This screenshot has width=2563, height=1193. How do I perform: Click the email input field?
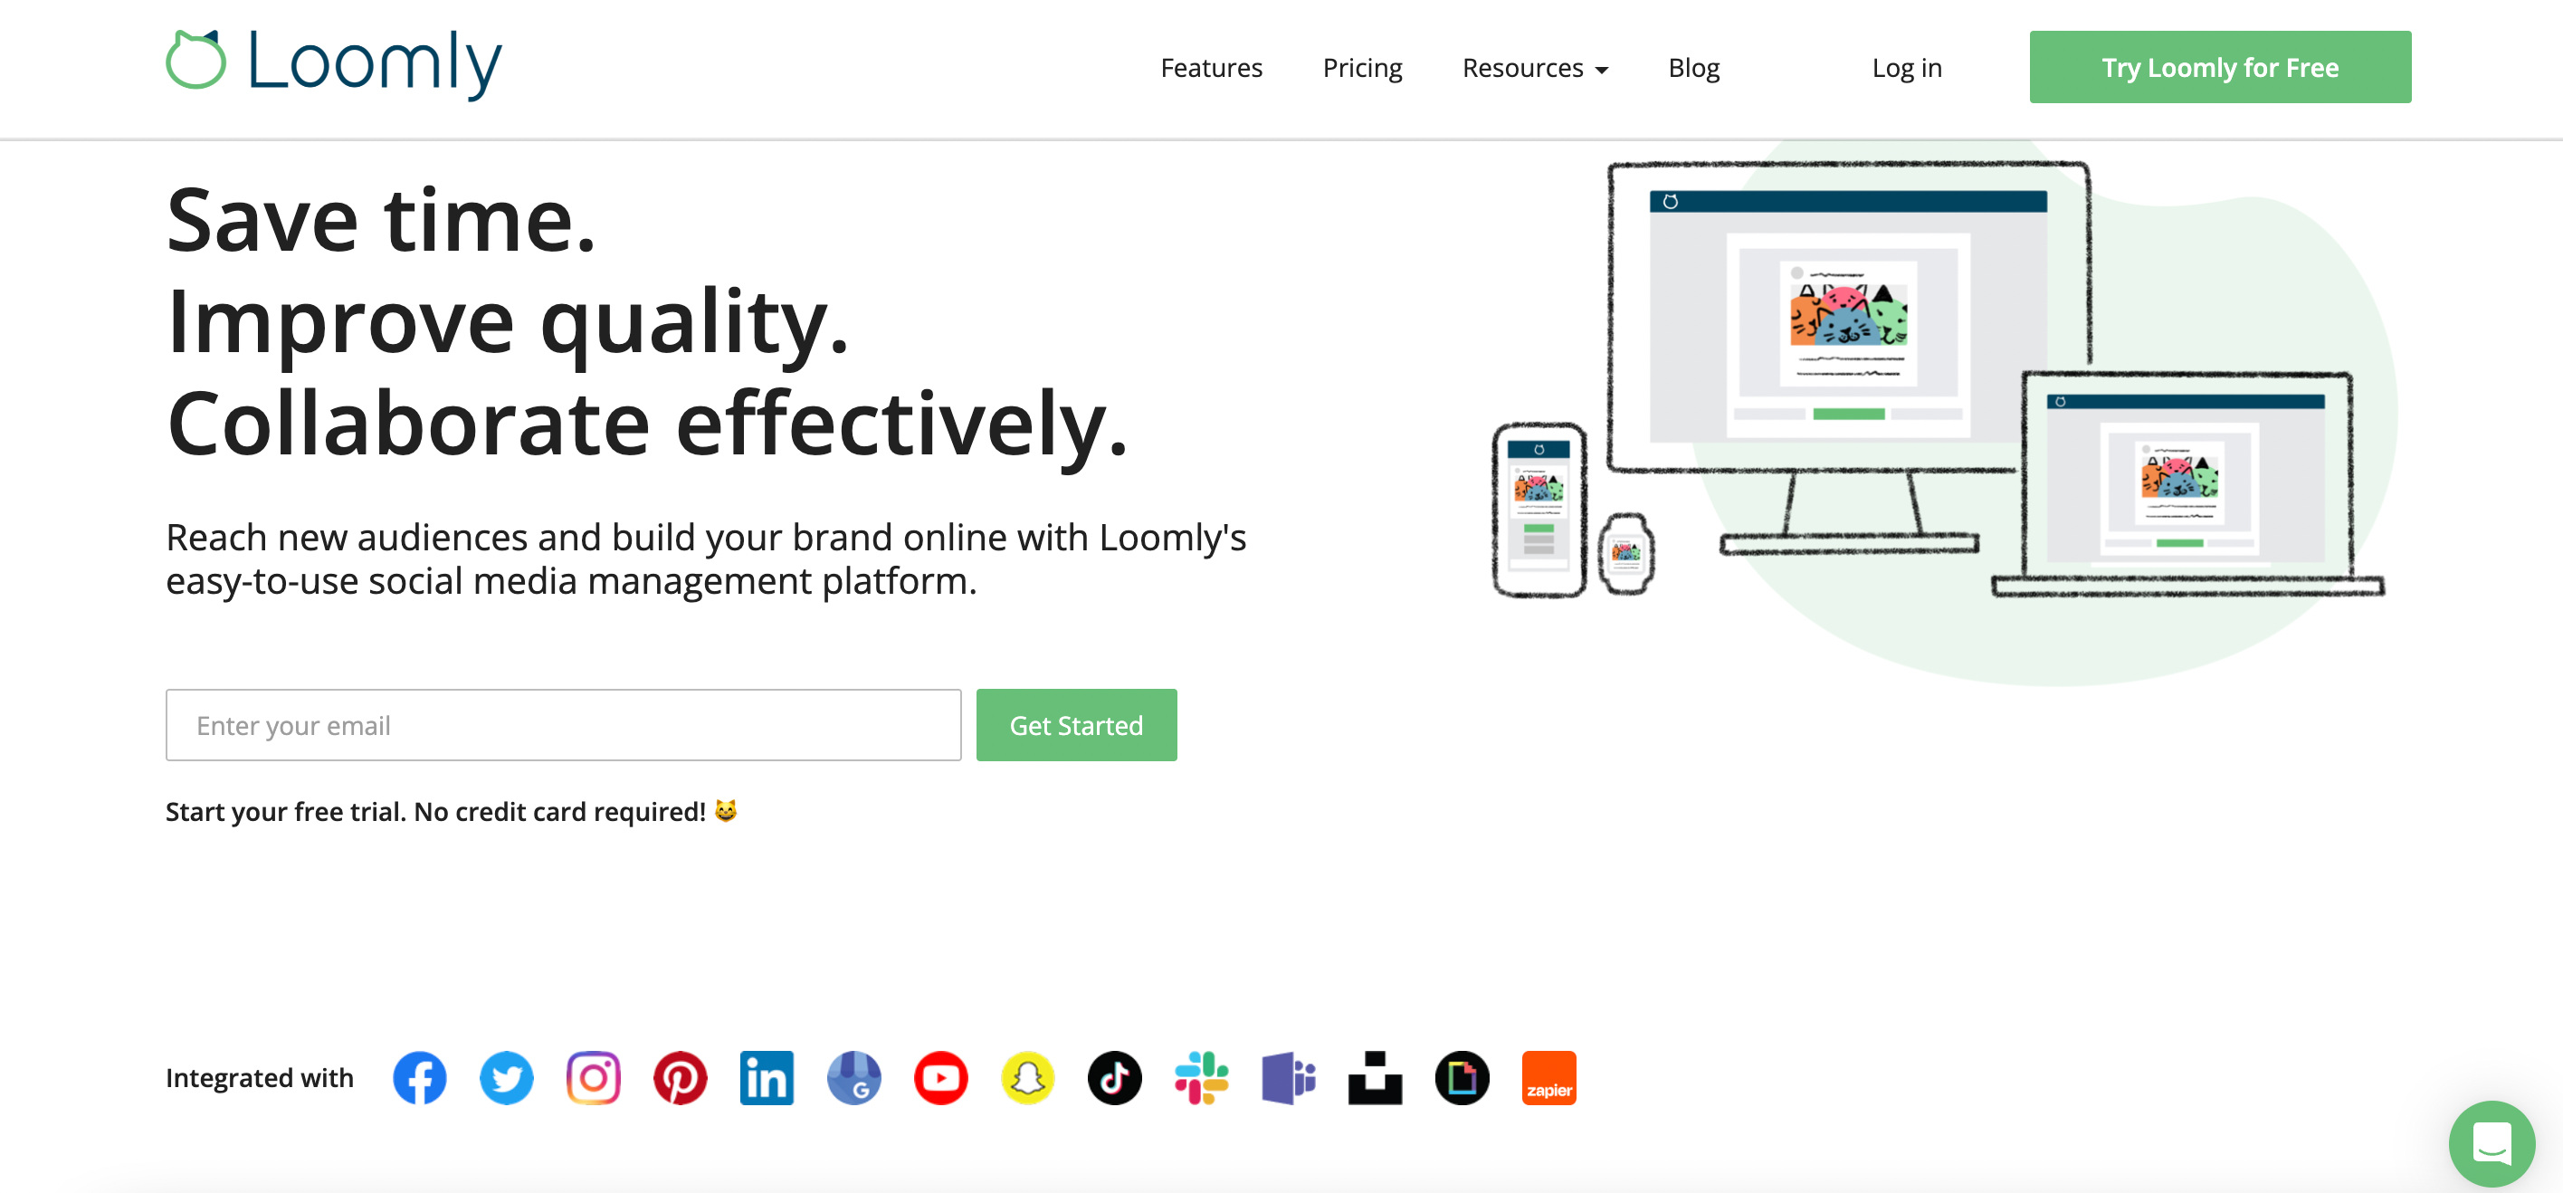[x=562, y=724]
